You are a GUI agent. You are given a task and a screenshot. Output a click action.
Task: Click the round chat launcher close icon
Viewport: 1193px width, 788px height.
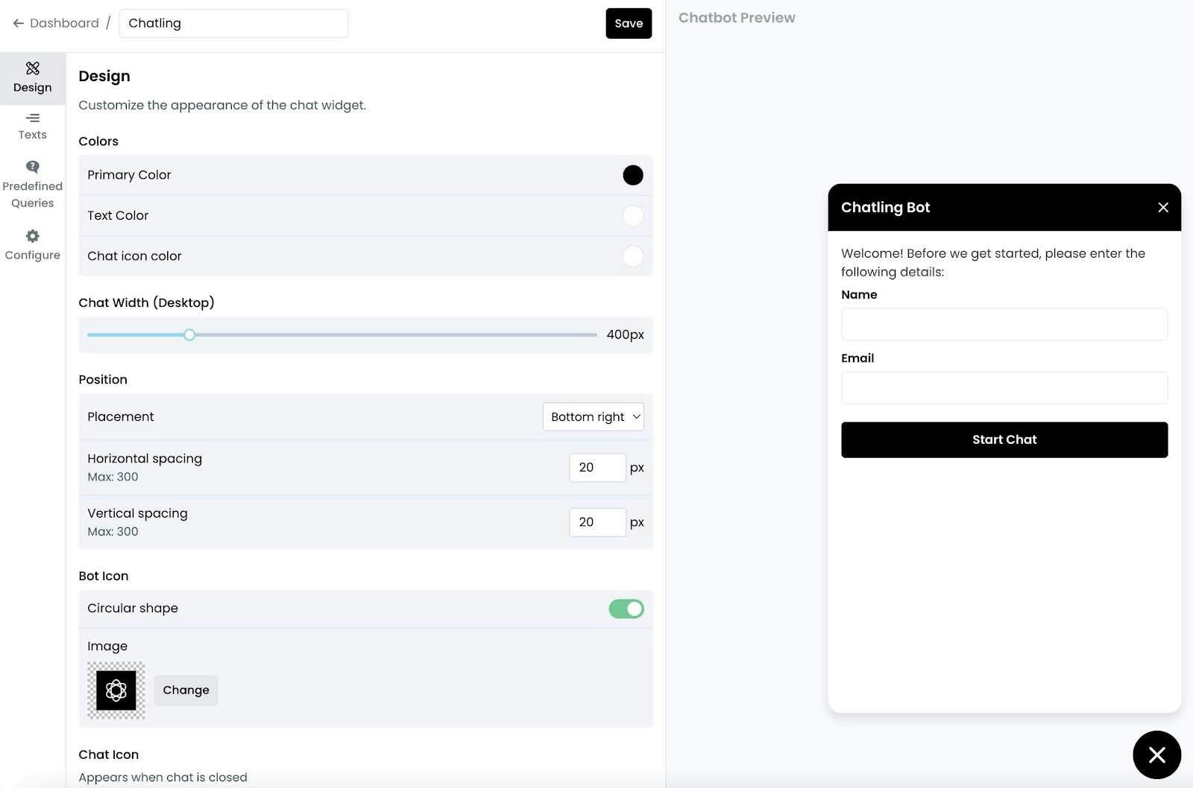(x=1157, y=755)
